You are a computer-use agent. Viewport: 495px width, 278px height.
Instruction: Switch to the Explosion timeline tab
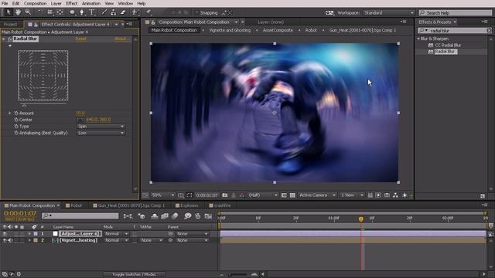(x=189, y=205)
